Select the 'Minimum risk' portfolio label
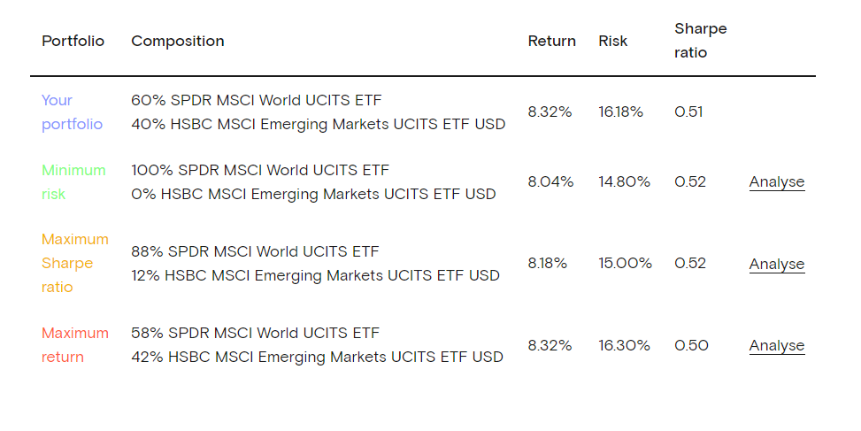Screen dimensions: 861x431 tap(73, 182)
